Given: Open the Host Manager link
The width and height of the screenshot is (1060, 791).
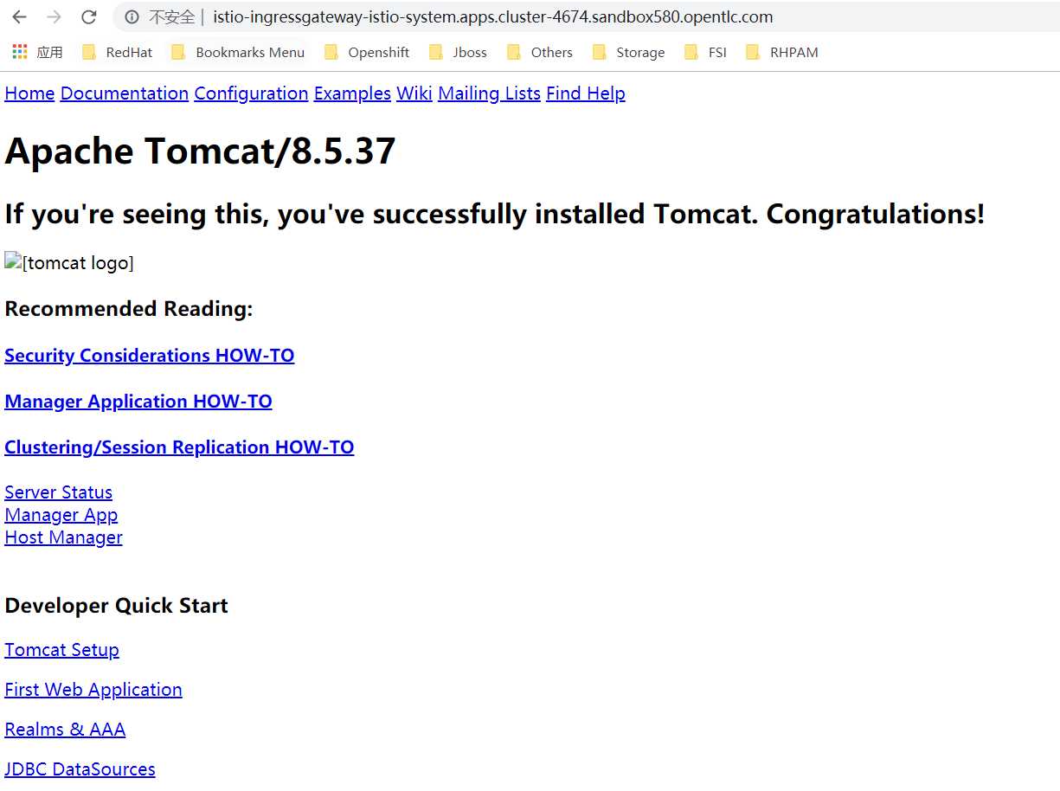Looking at the screenshot, I should (63, 537).
